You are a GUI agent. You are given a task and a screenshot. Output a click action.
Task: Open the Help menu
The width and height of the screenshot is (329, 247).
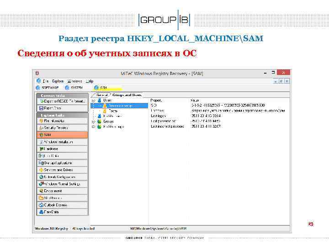click(x=90, y=81)
